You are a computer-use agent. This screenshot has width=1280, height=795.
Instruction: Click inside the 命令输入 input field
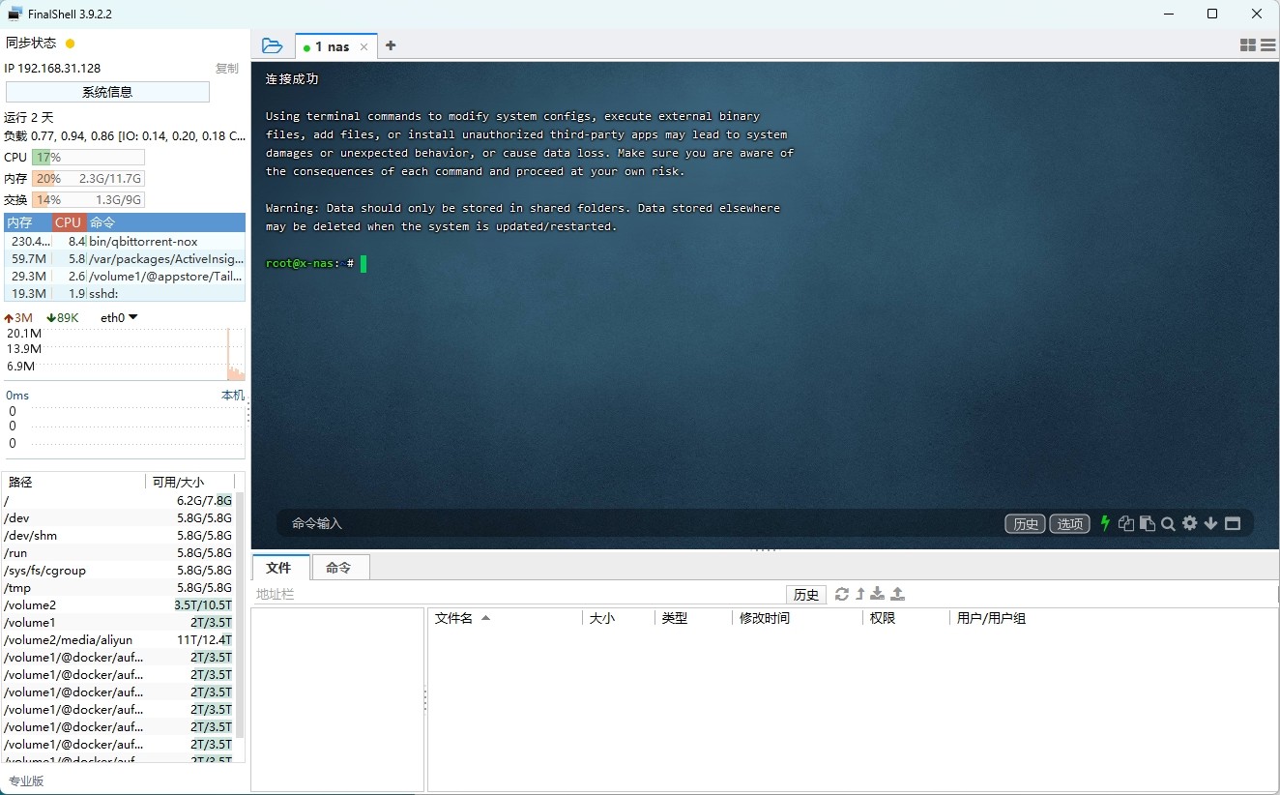tap(580, 523)
